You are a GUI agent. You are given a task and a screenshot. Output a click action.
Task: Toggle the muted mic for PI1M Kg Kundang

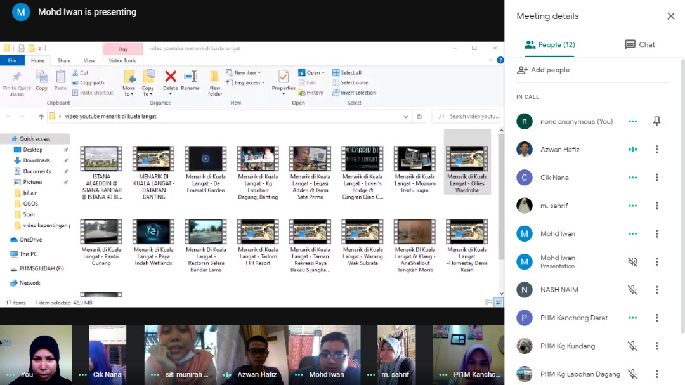click(632, 346)
